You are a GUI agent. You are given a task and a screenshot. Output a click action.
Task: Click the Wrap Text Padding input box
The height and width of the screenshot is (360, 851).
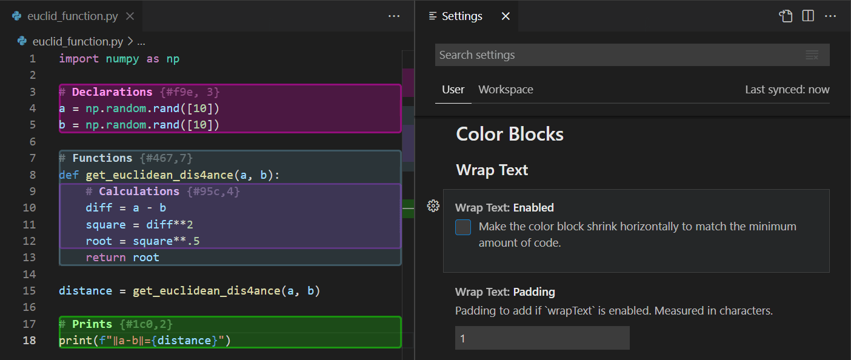coord(542,338)
